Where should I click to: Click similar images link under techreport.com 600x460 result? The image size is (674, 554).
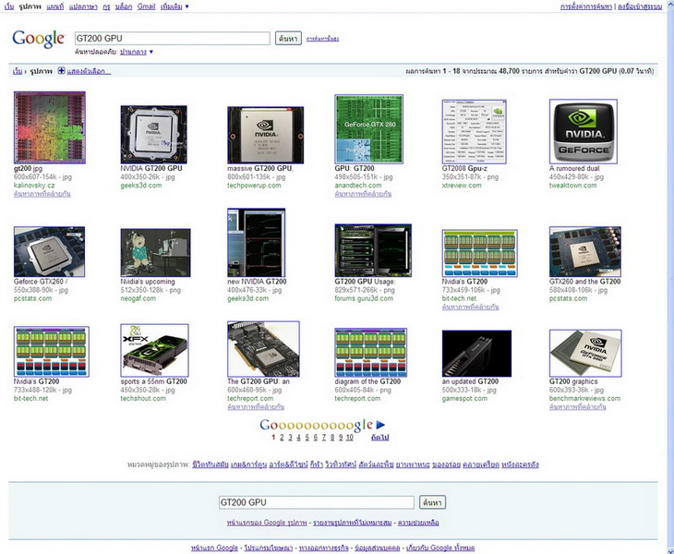tap(256, 406)
